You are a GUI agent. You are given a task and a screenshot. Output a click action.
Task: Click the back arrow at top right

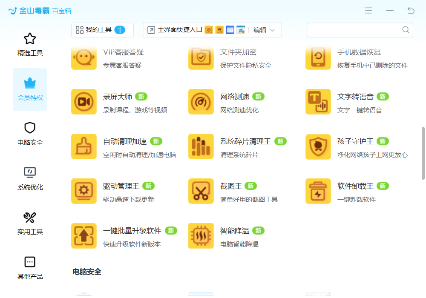click(x=411, y=11)
